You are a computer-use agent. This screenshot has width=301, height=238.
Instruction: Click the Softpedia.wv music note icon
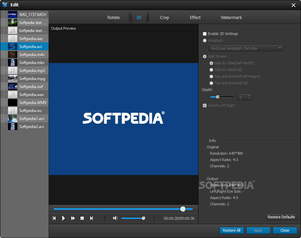point(13,110)
